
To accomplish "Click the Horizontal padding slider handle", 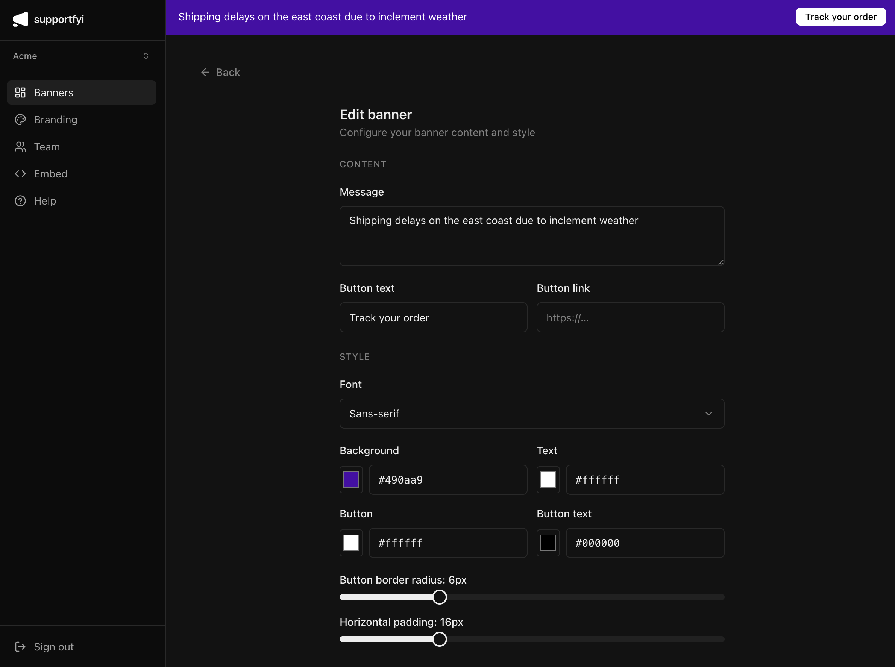I will [440, 639].
